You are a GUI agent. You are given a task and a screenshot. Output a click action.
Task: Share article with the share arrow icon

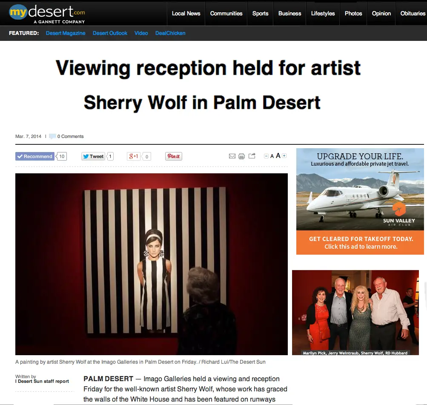[252, 156]
